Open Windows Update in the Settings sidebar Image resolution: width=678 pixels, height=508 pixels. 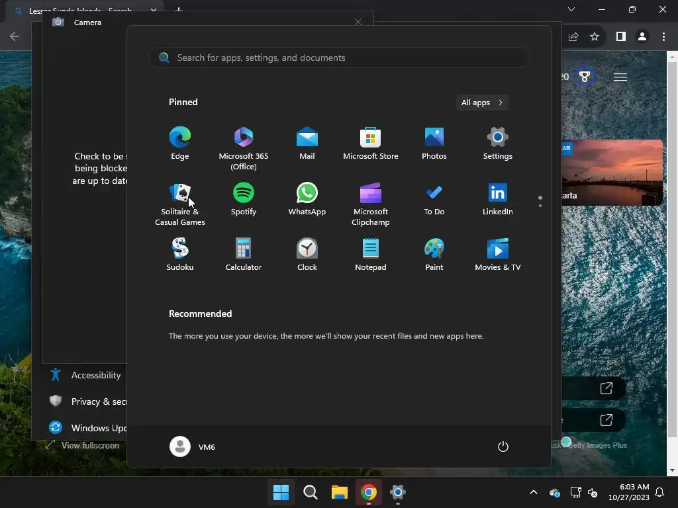(x=87, y=428)
